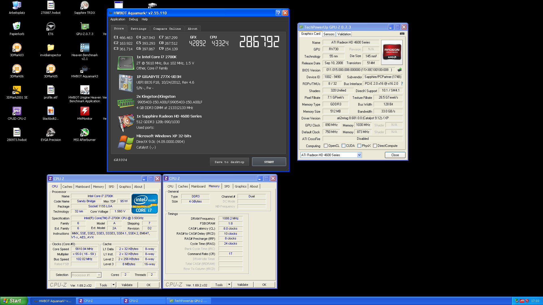Expand Tools dropdown arrow in right CPU-Z
The width and height of the screenshot is (543, 305).
(x=229, y=285)
